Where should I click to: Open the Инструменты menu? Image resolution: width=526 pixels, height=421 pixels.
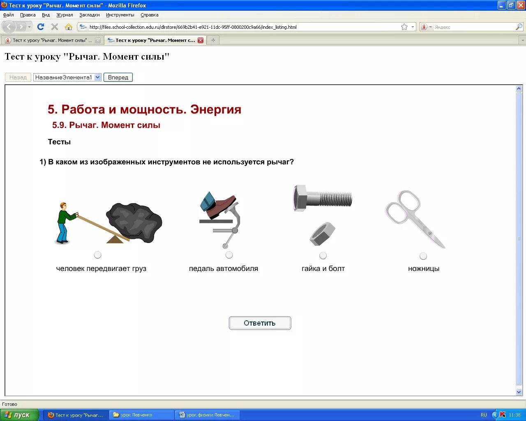pos(120,15)
